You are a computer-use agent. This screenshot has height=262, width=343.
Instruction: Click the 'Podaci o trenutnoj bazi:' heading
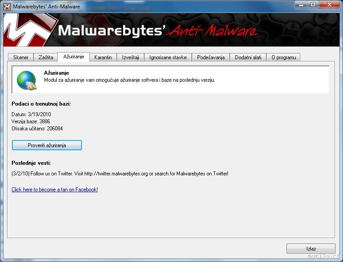pos(41,104)
